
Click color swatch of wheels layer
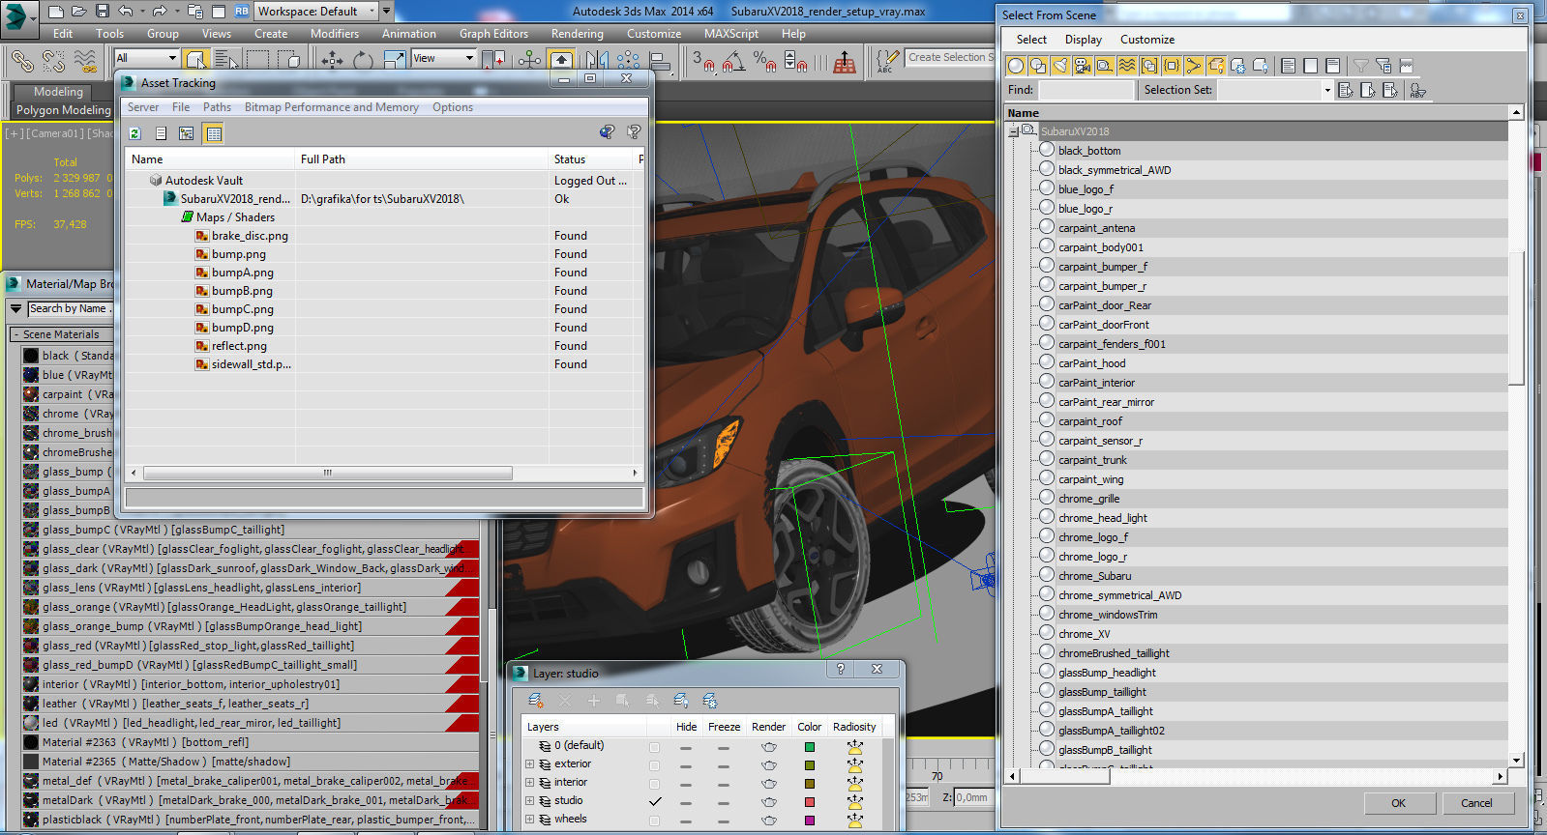[810, 821]
